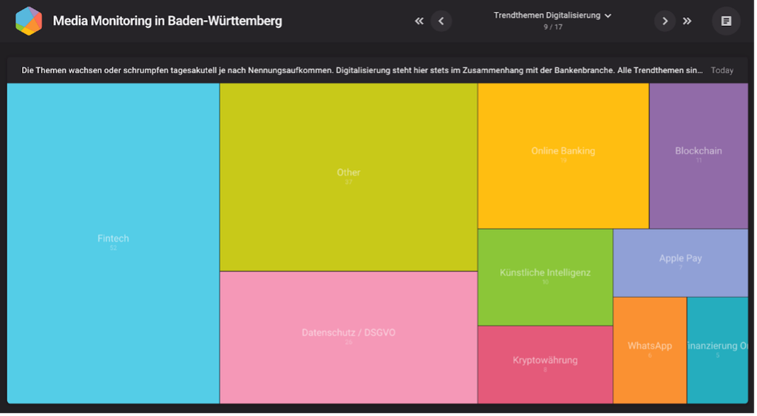This screenshot has height=416, width=757.
Task: Click the widget description text
Action: pos(362,70)
